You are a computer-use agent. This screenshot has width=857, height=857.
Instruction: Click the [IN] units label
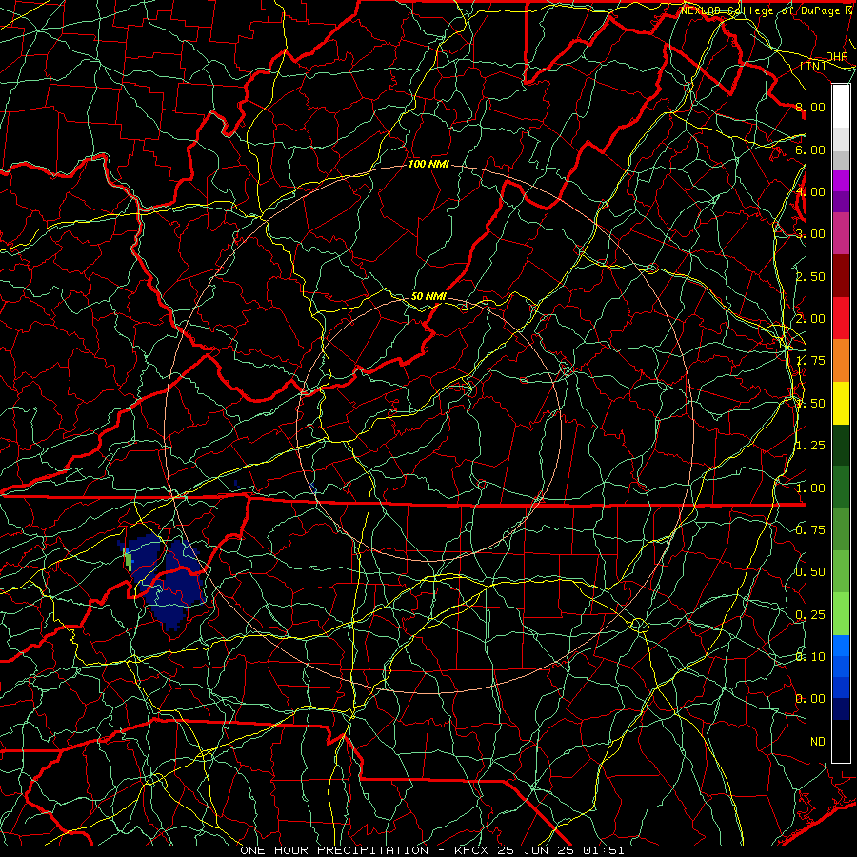tap(813, 66)
